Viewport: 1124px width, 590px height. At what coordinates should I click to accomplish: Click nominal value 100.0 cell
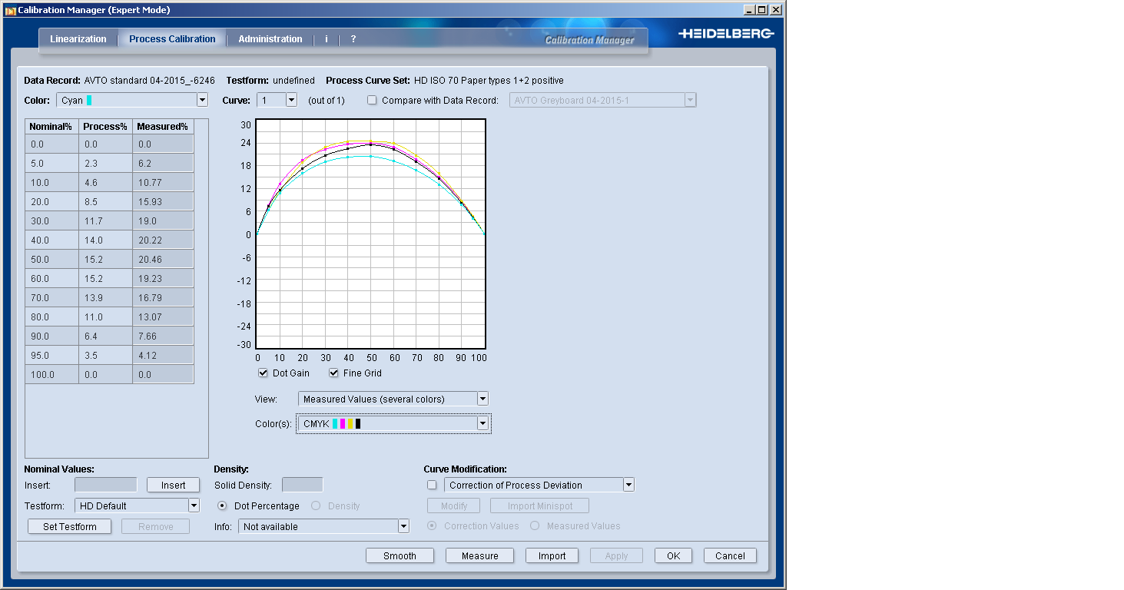point(52,374)
